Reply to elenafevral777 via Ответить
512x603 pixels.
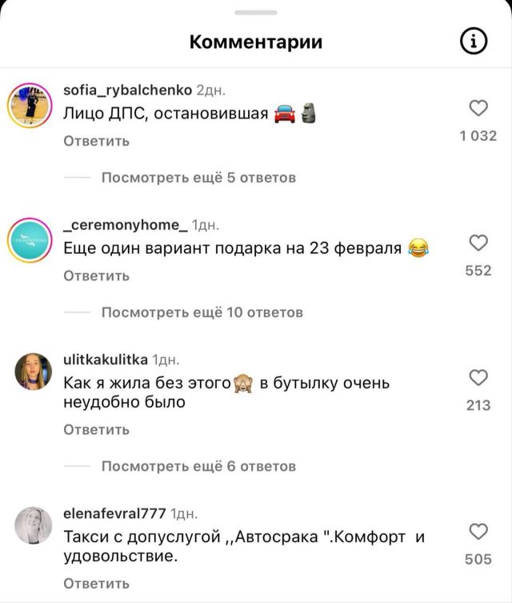tap(97, 584)
